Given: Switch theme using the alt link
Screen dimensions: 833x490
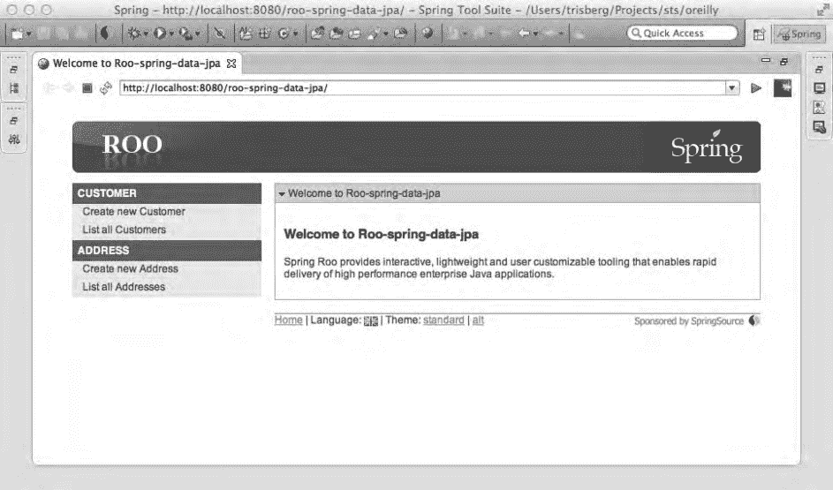Looking at the screenshot, I should coord(478,320).
